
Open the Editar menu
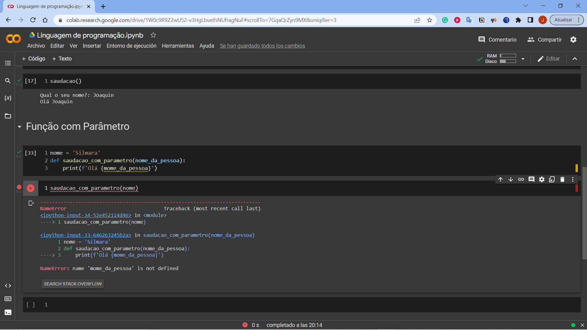[57, 46]
